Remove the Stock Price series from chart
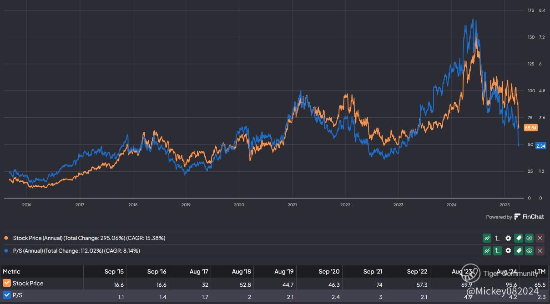The width and height of the screenshot is (550, 304). 540,238
